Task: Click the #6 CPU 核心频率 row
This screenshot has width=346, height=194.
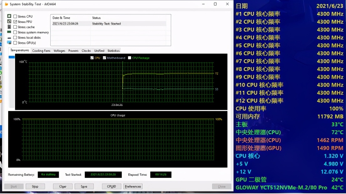Action: coord(289,53)
